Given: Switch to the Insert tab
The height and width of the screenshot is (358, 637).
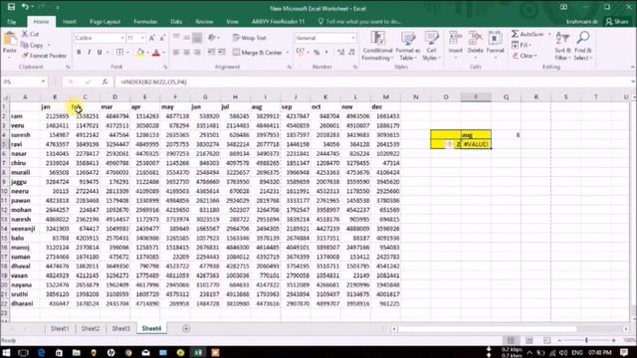Looking at the screenshot, I should [x=70, y=22].
